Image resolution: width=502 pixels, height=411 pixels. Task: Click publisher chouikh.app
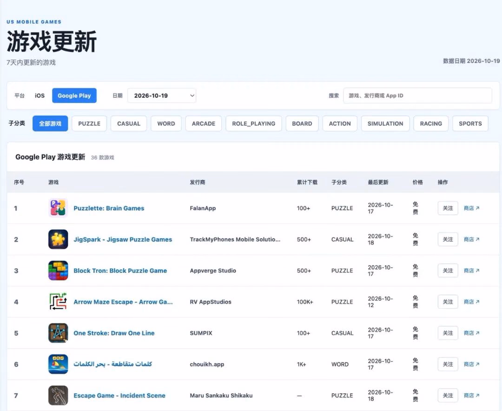click(207, 364)
